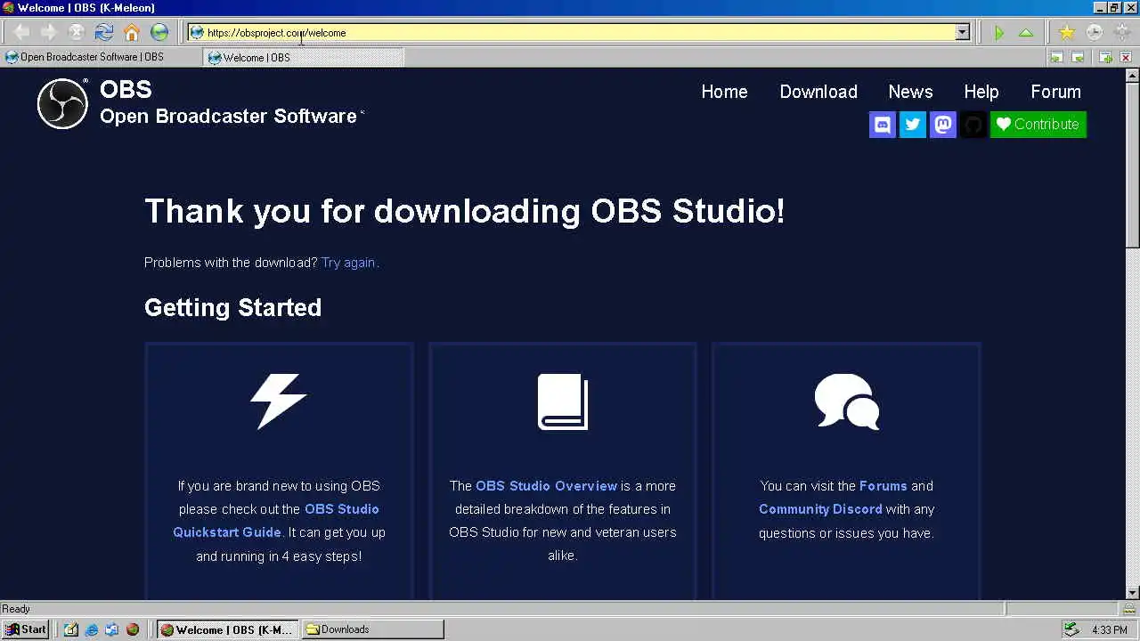Open the OBS Twitter icon link

coord(913,125)
